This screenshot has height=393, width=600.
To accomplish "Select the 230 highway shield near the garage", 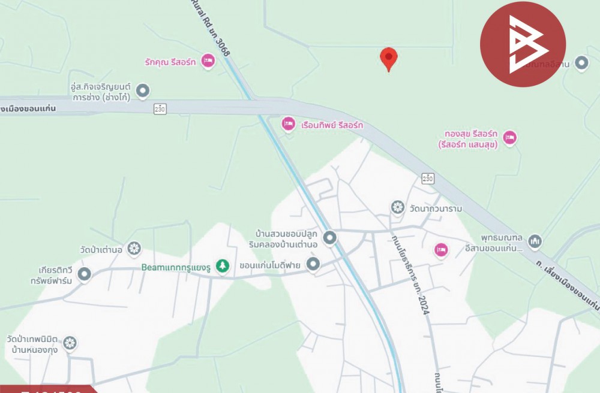I will pos(160,109).
